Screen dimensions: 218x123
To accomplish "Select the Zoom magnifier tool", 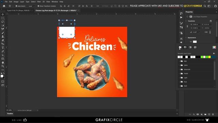I will [3, 66].
